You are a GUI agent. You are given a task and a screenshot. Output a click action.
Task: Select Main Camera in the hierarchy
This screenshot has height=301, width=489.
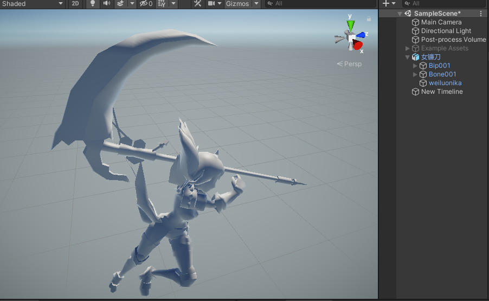coord(441,22)
